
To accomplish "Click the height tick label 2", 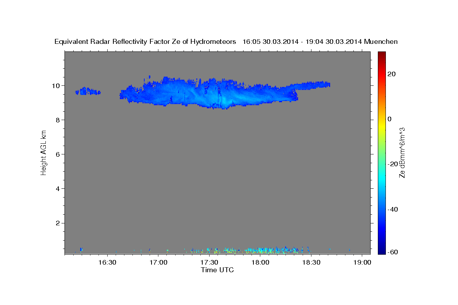I will click(58, 223).
